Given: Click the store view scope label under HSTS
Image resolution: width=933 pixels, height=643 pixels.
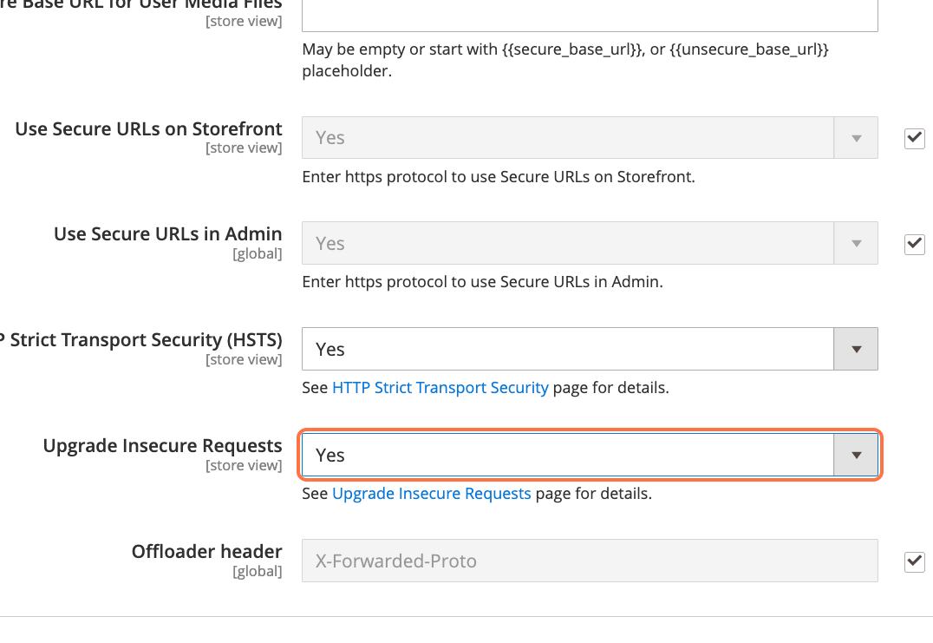Looking at the screenshot, I should click(244, 359).
